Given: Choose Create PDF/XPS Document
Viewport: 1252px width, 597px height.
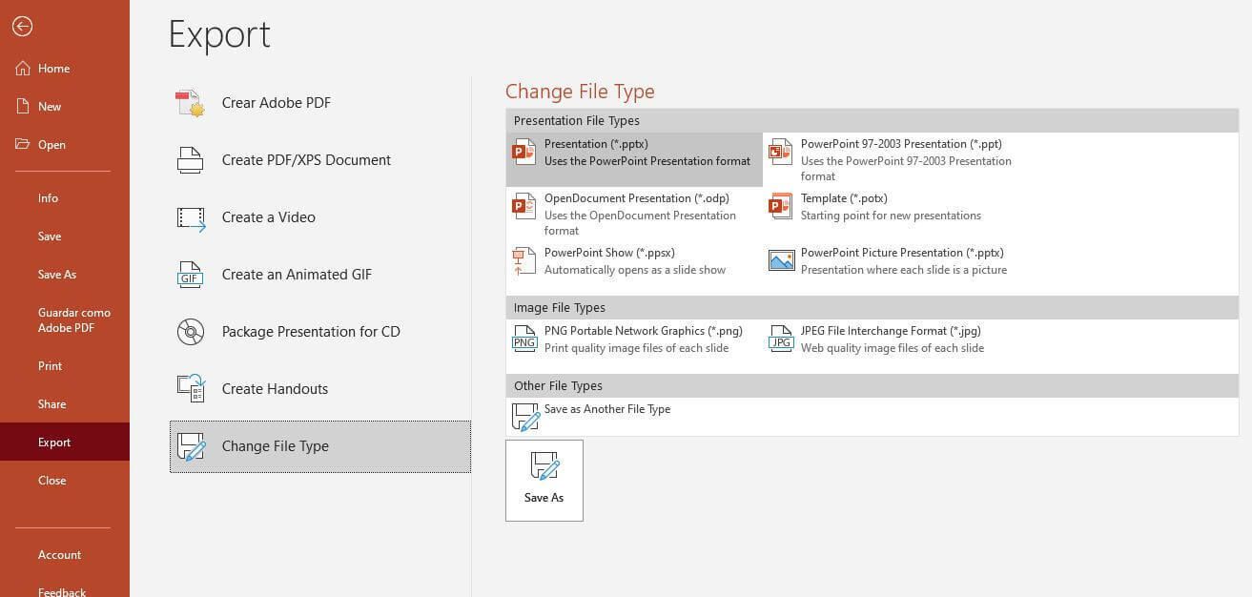Looking at the screenshot, I should coord(320,160).
